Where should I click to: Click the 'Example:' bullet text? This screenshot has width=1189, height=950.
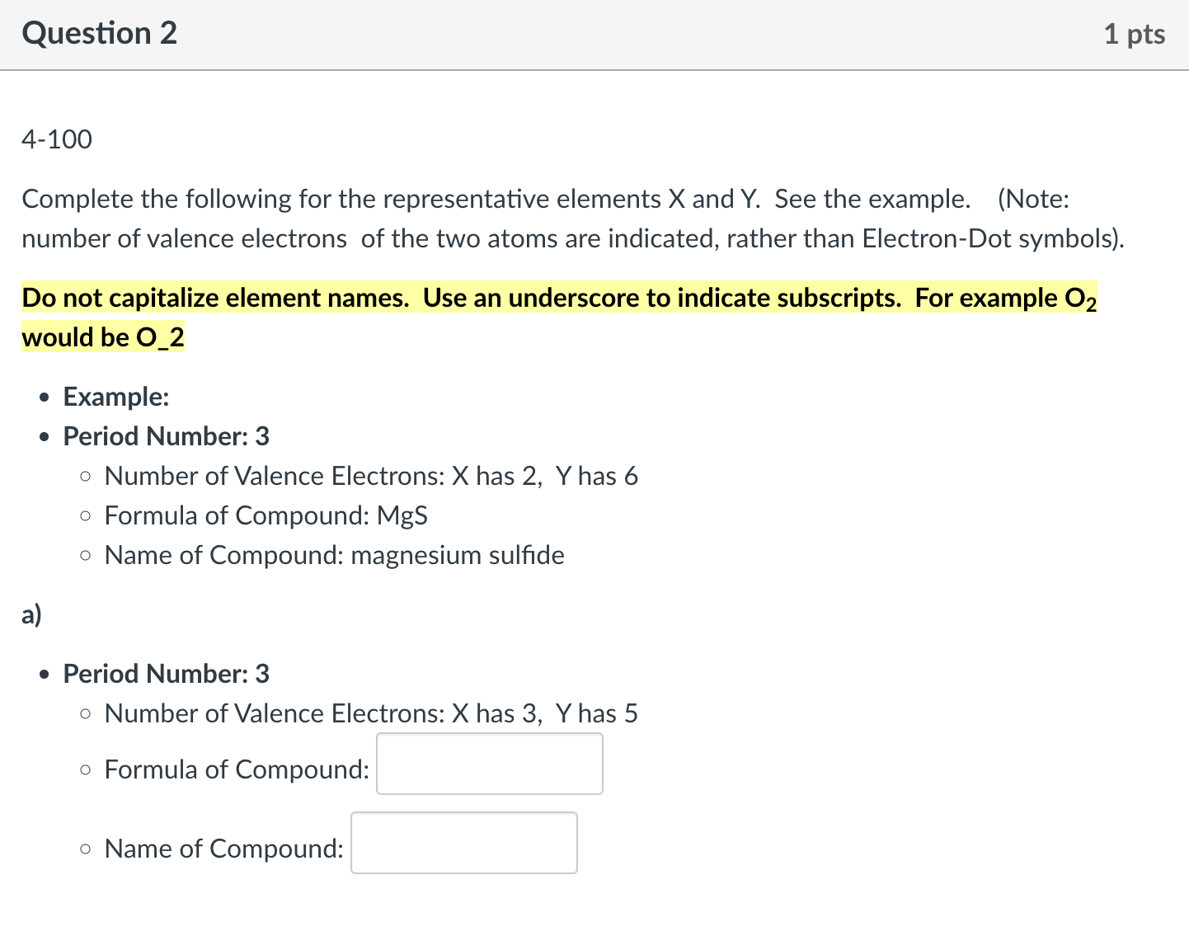pos(116,397)
